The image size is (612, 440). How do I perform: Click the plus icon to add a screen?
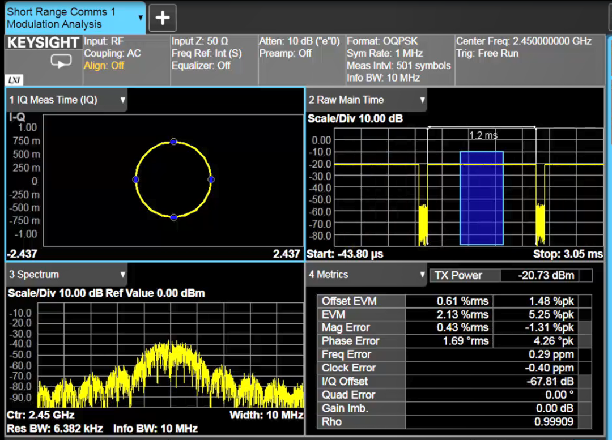pos(163,18)
